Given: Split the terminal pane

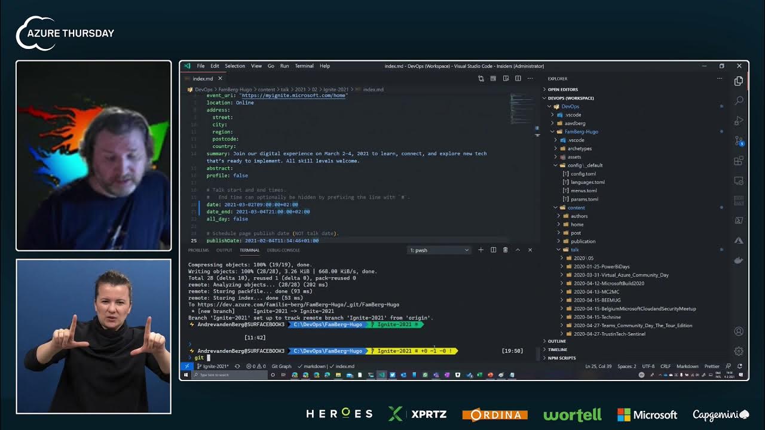Looking at the screenshot, I should [493, 250].
